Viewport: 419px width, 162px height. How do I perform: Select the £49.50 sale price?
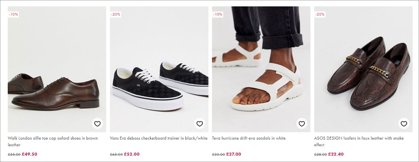(x=29, y=154)
